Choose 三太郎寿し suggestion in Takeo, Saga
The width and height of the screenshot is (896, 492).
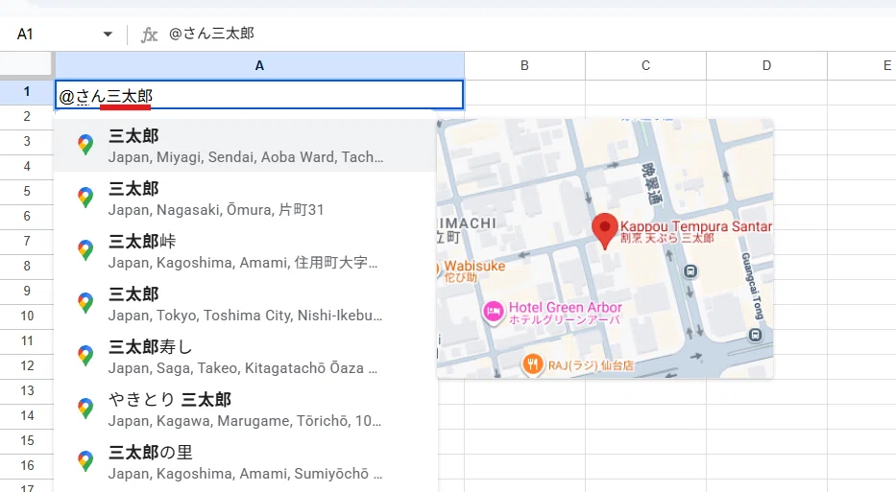(x=246, y=356)
